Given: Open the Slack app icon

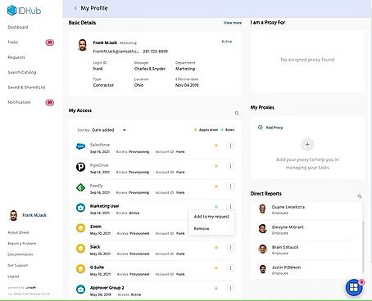Looking at the screenshot, I should [80, 249].
